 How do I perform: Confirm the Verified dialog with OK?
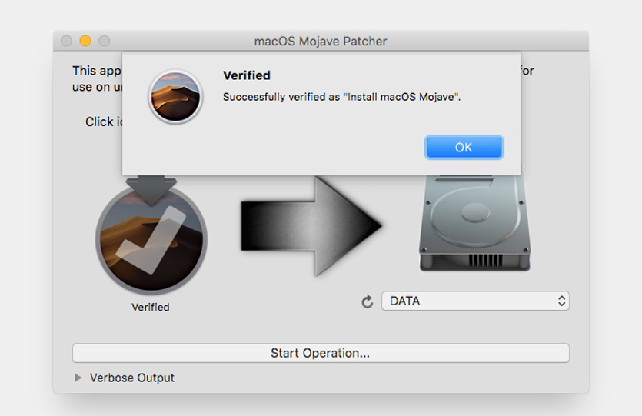(464, 148)
